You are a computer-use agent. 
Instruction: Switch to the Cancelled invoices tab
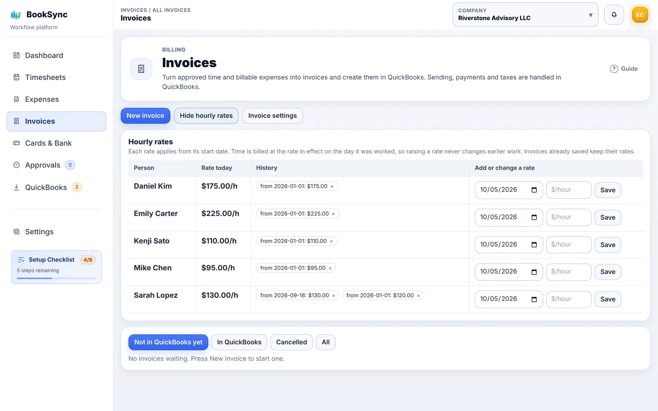point(292,342)
